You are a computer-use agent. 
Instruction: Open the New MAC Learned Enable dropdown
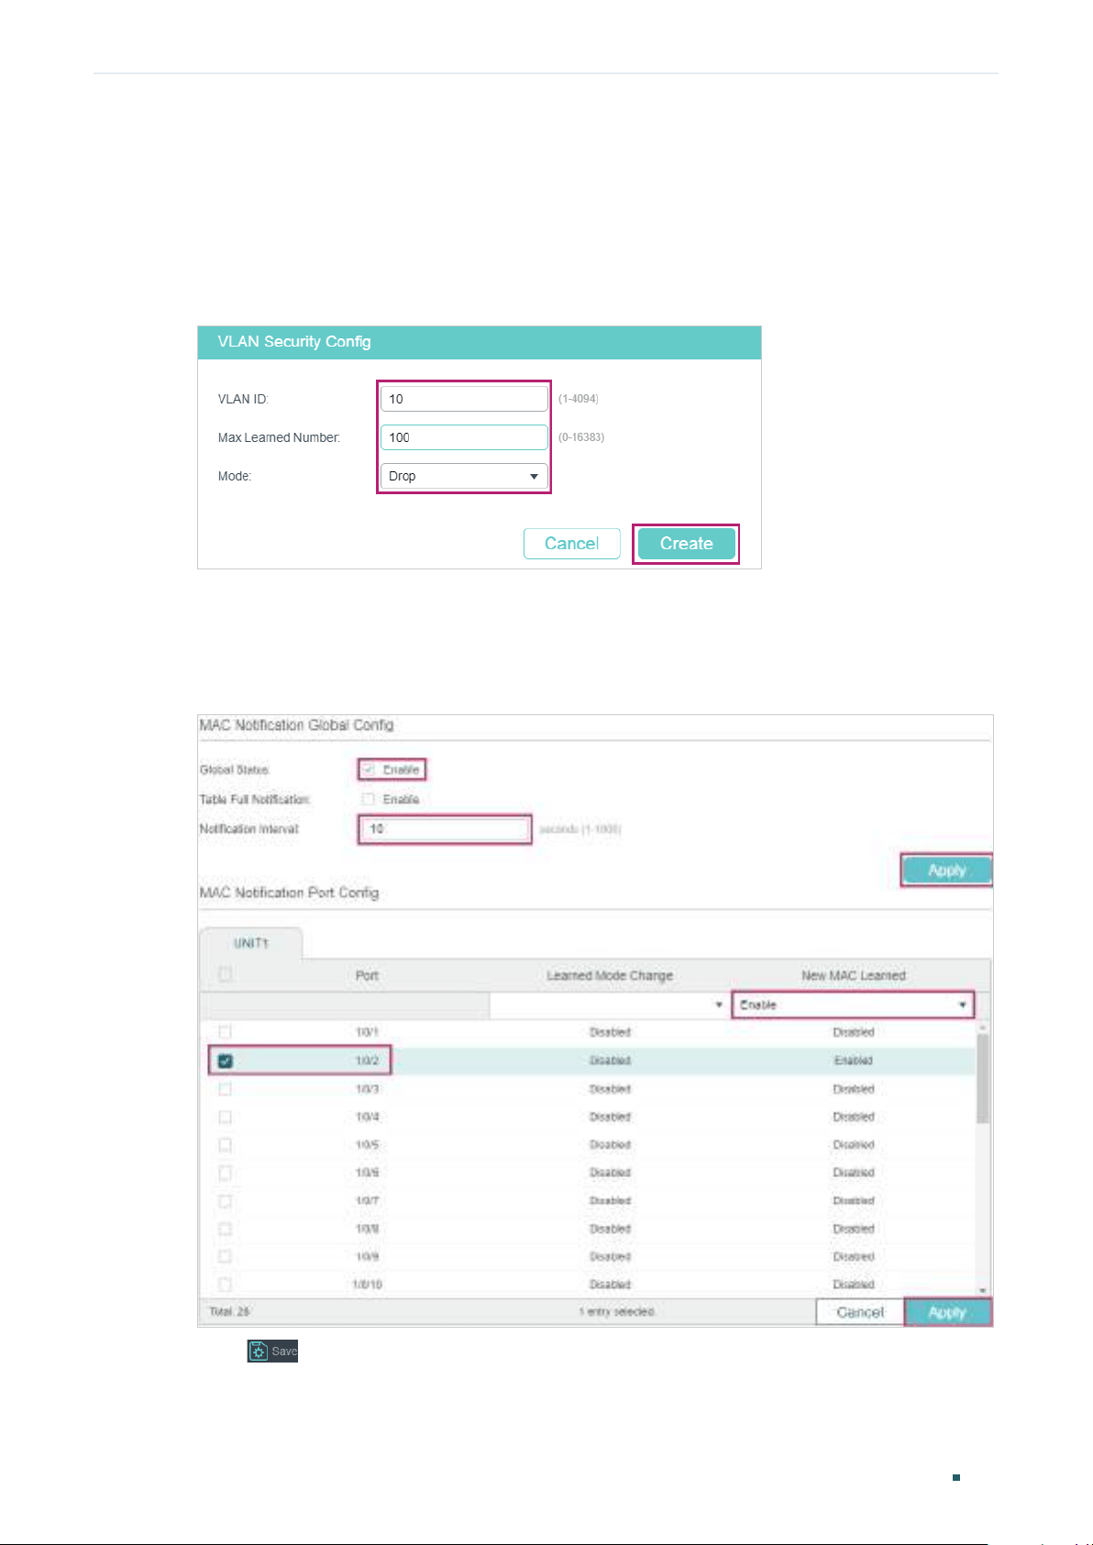[853, 1005]
